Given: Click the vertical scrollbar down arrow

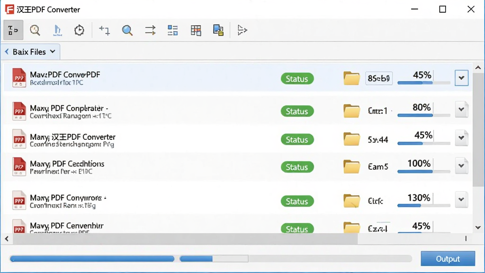Looking at the screenshot, I should [x=478, y=227].
